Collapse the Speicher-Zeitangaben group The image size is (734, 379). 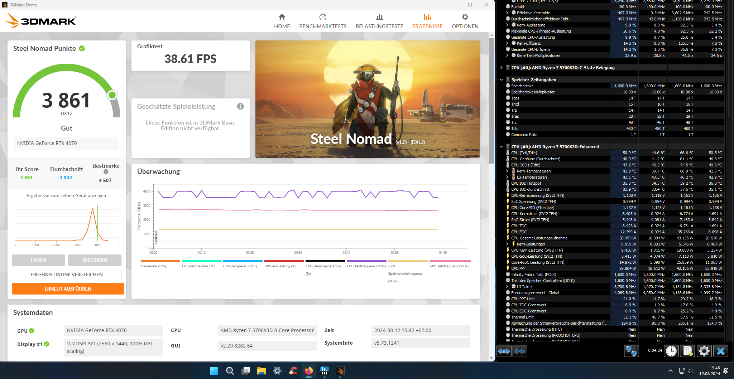(x=501, y=80)
